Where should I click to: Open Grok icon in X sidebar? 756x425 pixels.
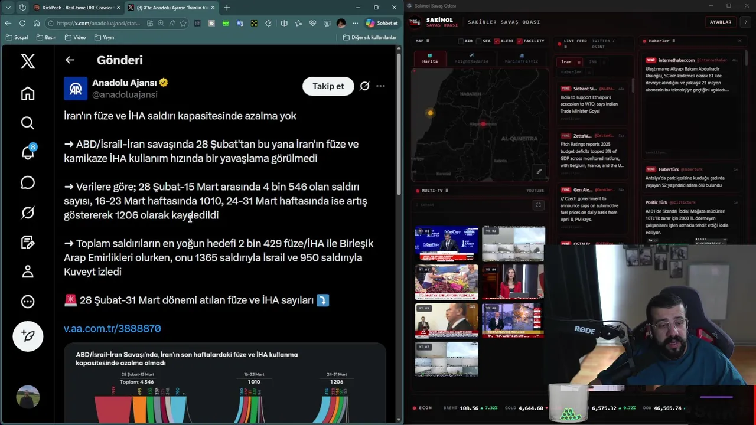click(x=28, y=212)
